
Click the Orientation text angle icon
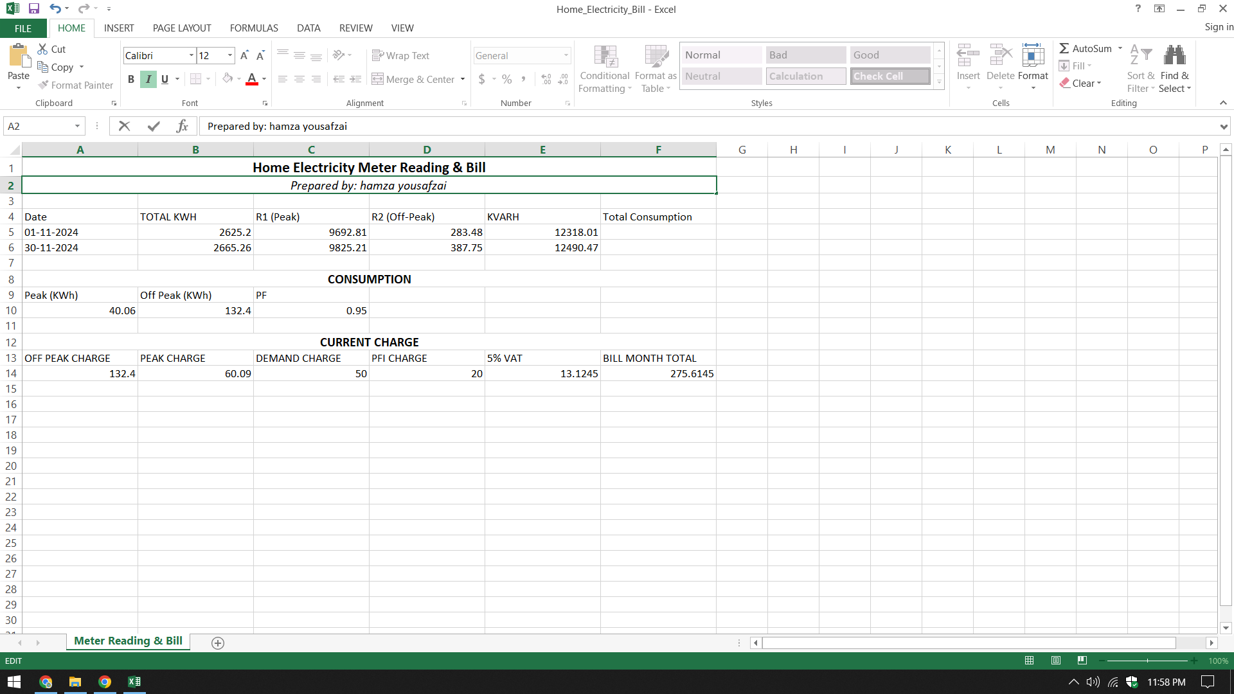(x=339, y=55)
